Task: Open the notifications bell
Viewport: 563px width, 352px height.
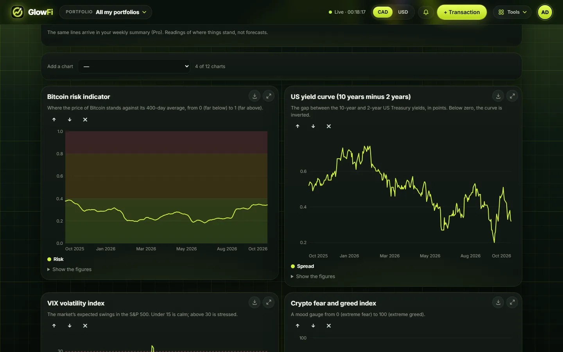Action: (426, 12)
